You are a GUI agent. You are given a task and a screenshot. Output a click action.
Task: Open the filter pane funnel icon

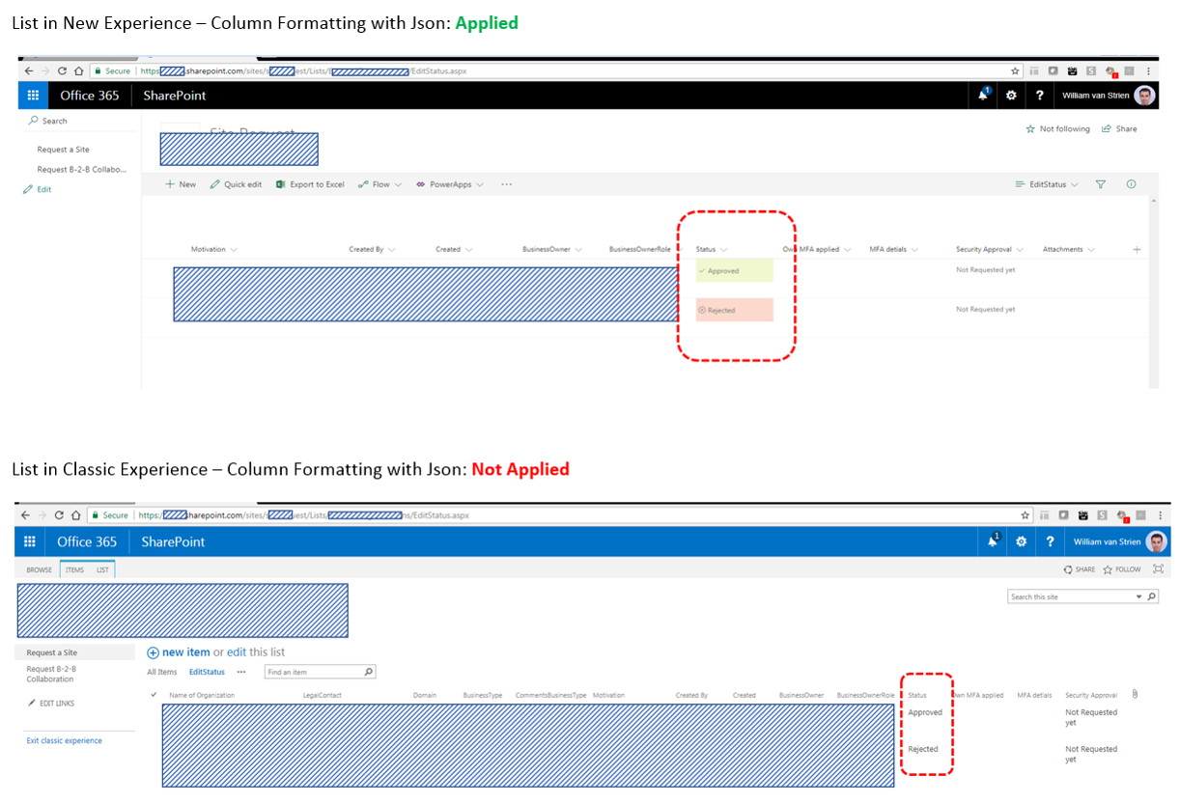click(1100, 183)
